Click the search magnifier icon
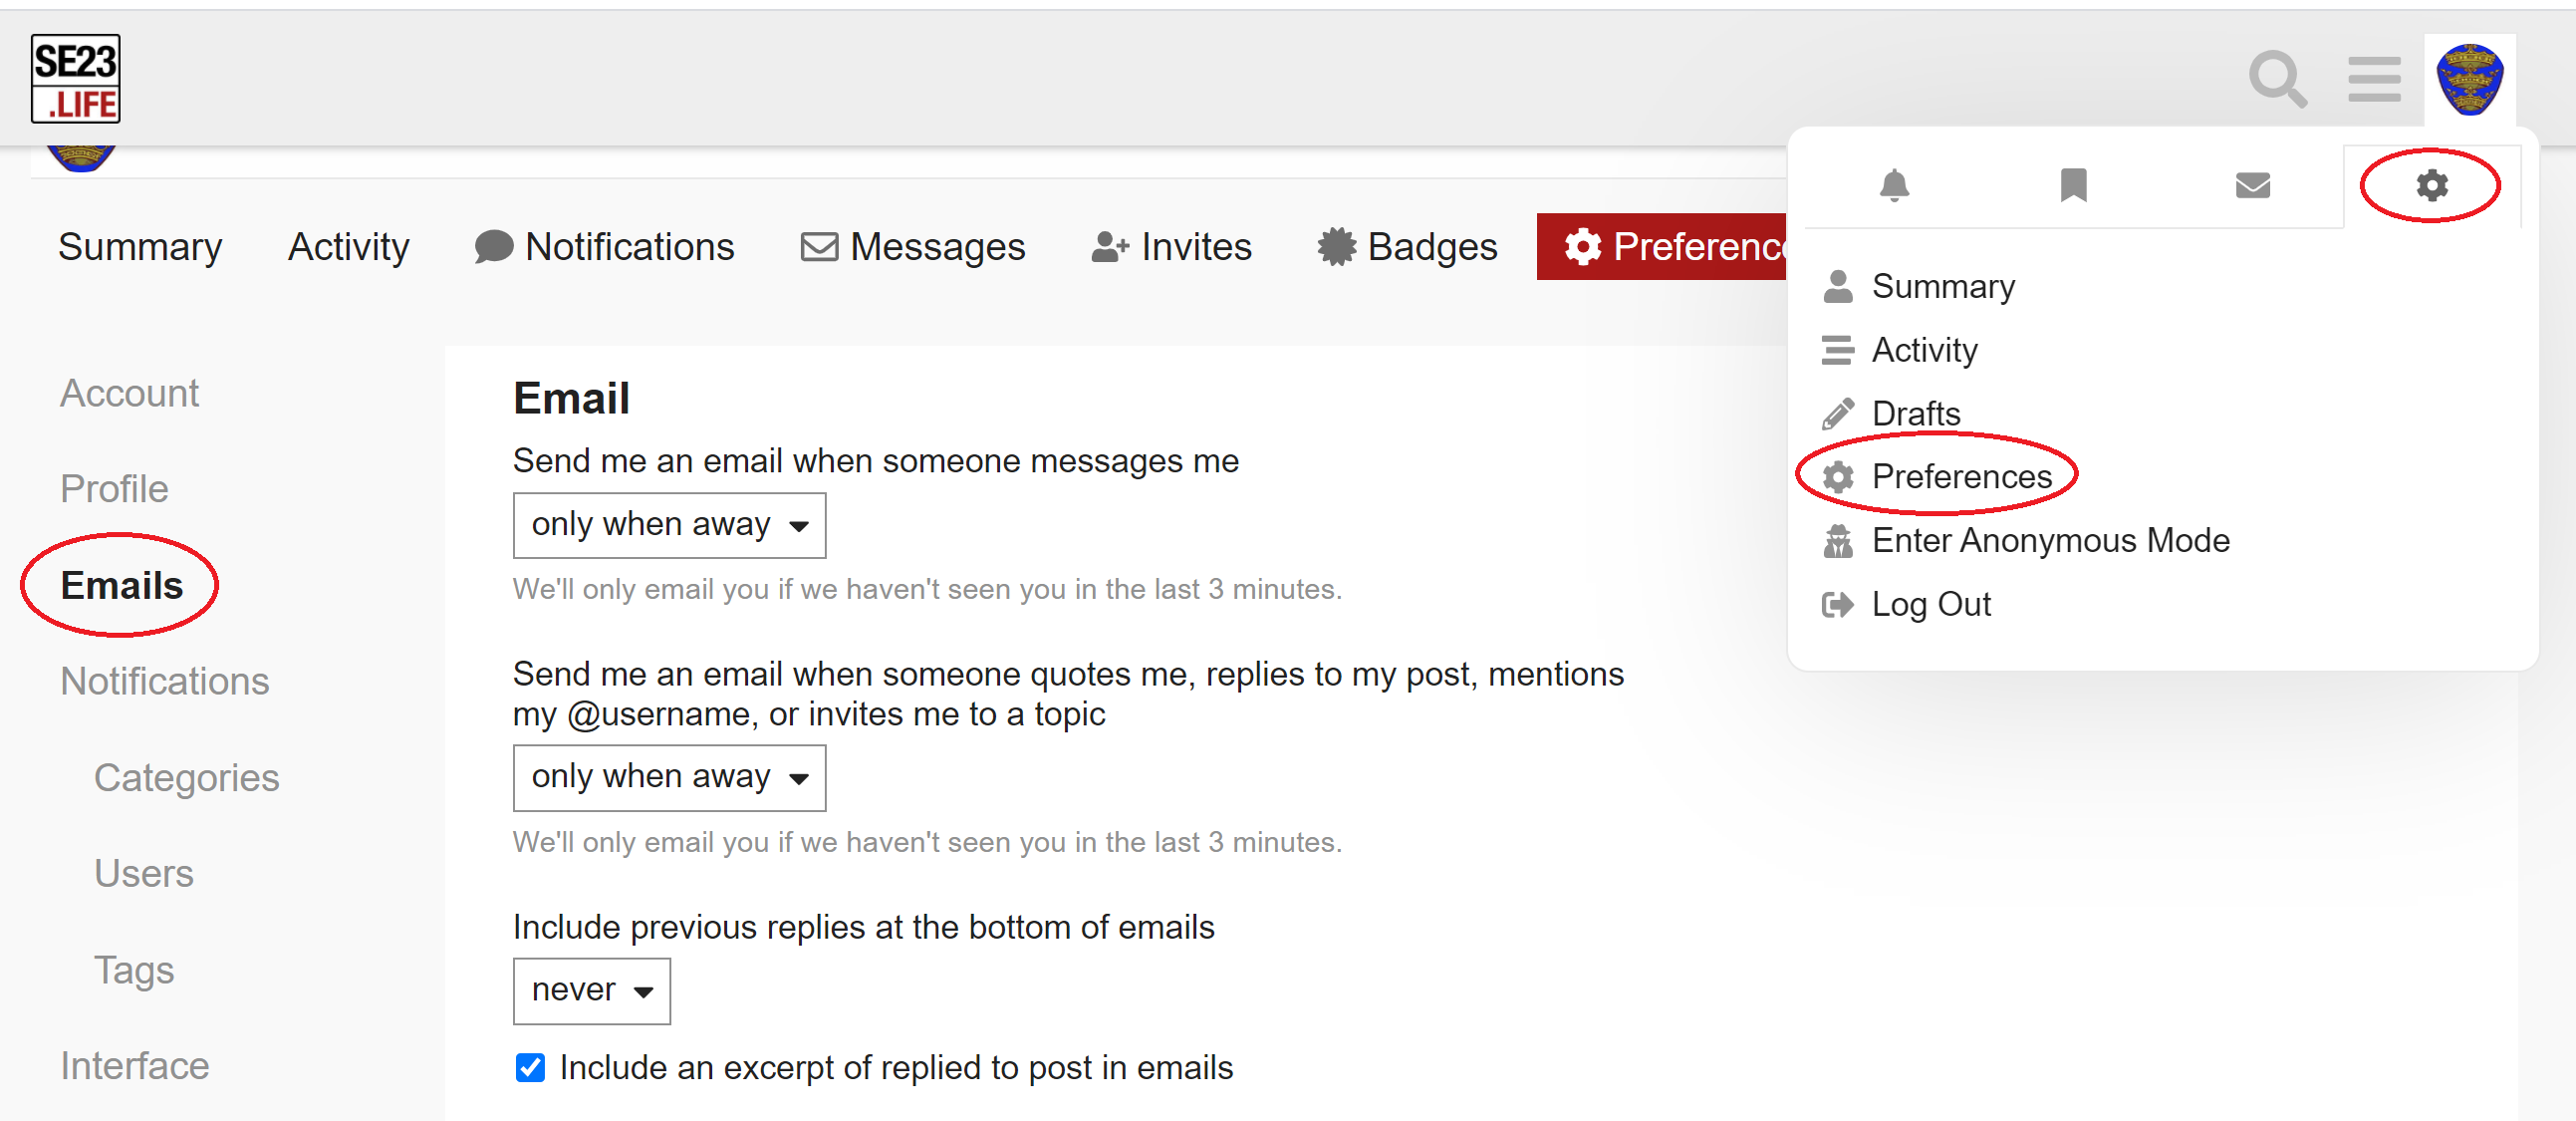 [x=2277, y=79]
